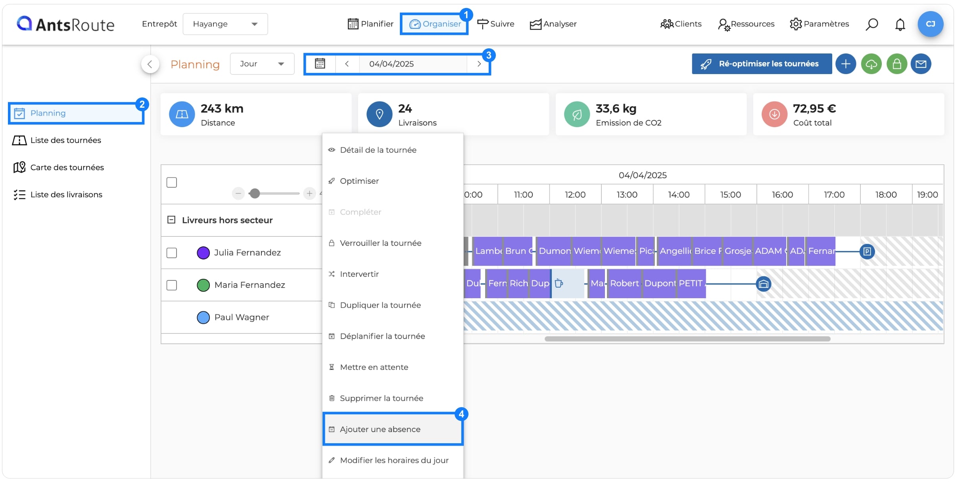Click the Emission de CO2 leaf icon
Viewport: 956px width, 482px height.
(x=577, y=114)
